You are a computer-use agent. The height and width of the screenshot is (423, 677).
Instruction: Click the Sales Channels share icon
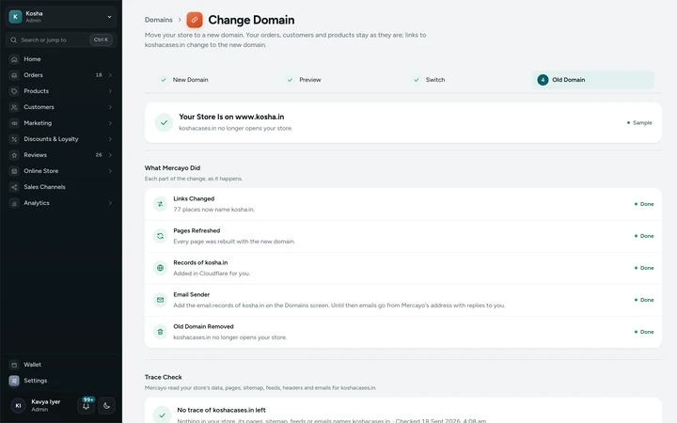pyautogui.click(x=14, y=187)
